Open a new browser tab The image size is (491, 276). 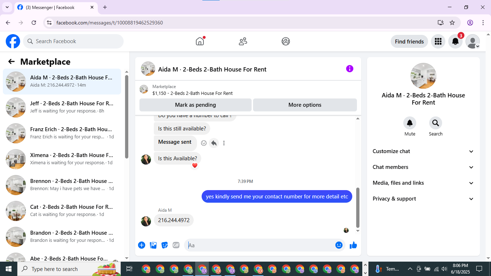(105, 7)
